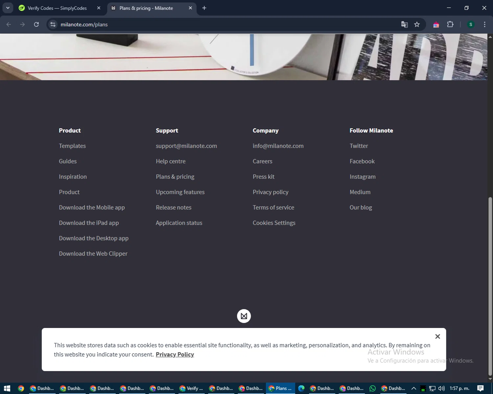The height and width of the screenshot is (394, 493).
Task: Switch to Verify taskbar Chrome window
Action: (x=191, y=388)
